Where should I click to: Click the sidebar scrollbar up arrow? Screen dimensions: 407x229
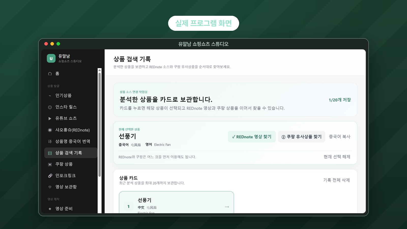(x=99, y=70)
